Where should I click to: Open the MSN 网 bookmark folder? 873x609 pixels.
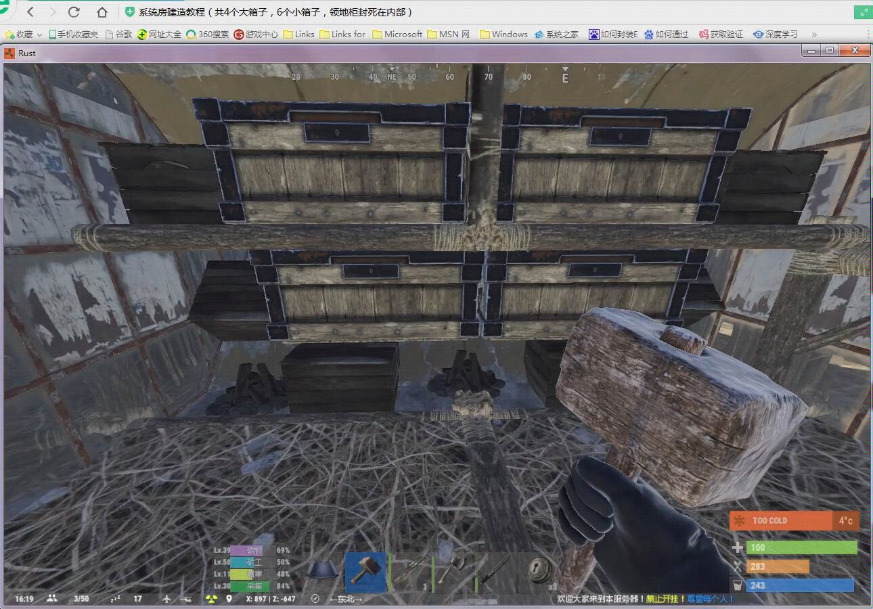click(449, 34)
